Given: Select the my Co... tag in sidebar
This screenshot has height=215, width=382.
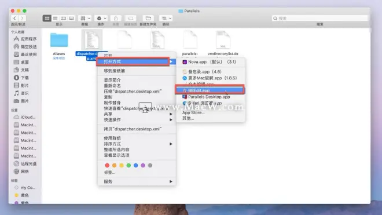Looking at the screenshot, I should click(25, 188).
